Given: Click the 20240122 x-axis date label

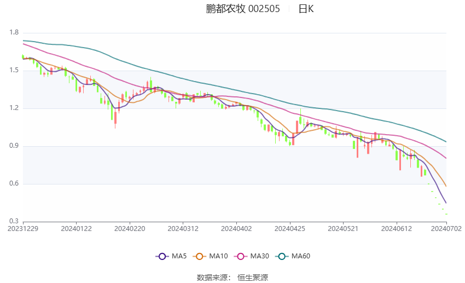Looking at the screenshot, I should (x=76, y=229).
